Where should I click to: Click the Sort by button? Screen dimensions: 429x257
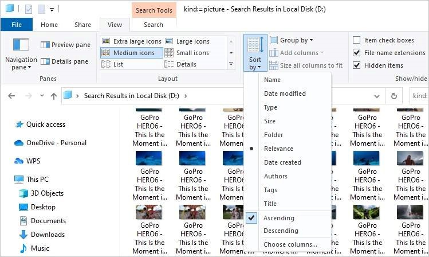tap(255, 53)
